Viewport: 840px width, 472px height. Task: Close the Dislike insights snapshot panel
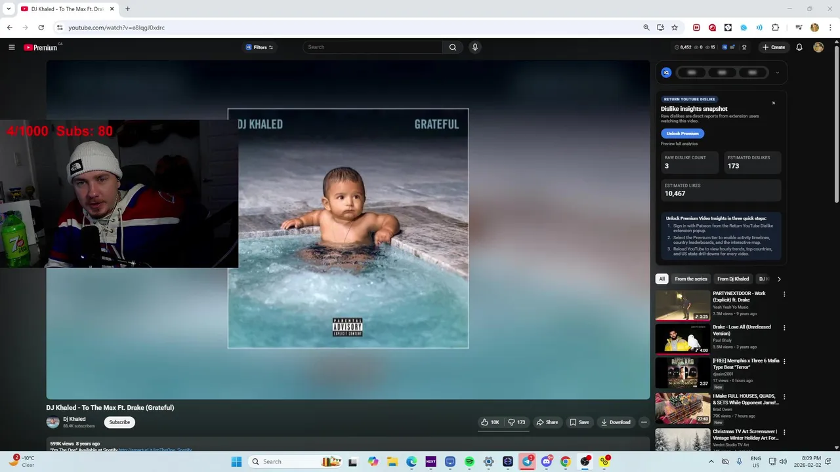tap(773, 103)
